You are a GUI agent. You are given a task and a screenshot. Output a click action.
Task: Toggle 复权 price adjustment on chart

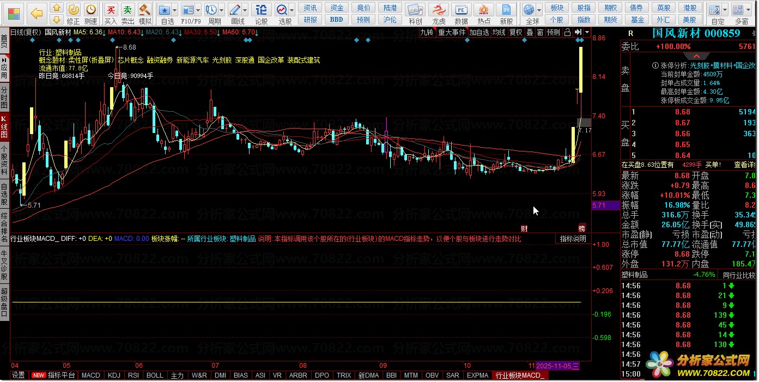(515, 32)
